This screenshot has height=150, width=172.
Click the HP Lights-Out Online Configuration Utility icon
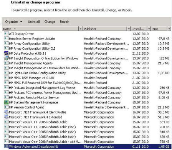[x=6, y=73]
